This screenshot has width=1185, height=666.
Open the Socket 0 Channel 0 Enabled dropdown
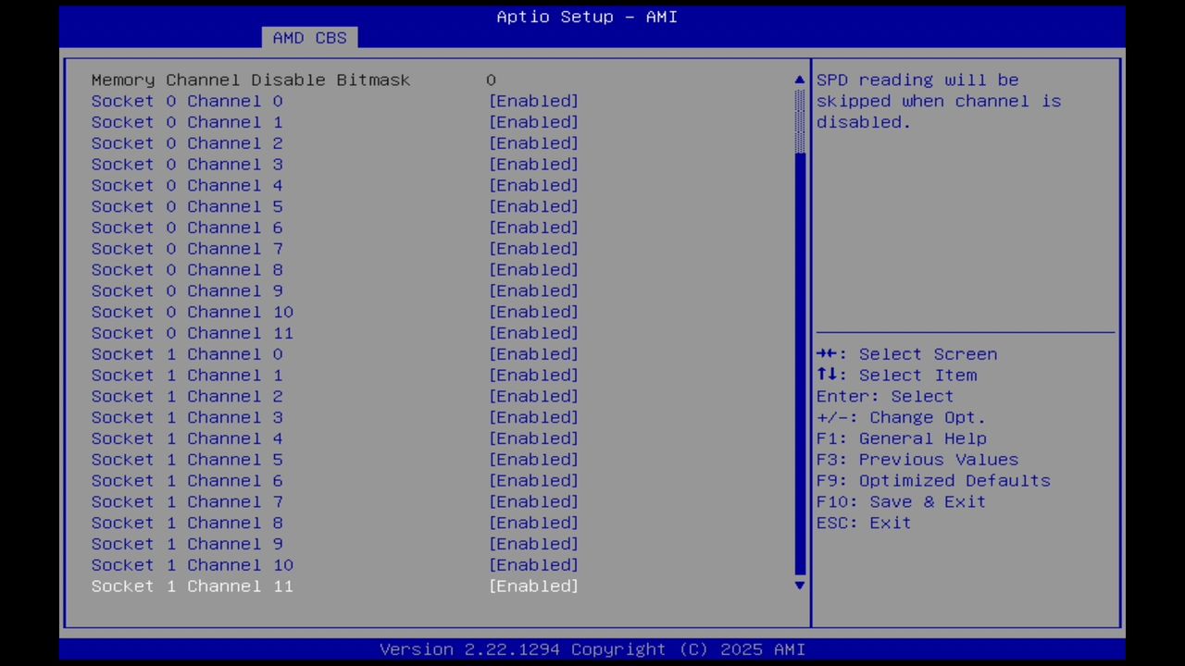[533, 101]
